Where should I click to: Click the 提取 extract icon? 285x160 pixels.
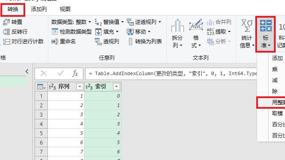point(210,32)
